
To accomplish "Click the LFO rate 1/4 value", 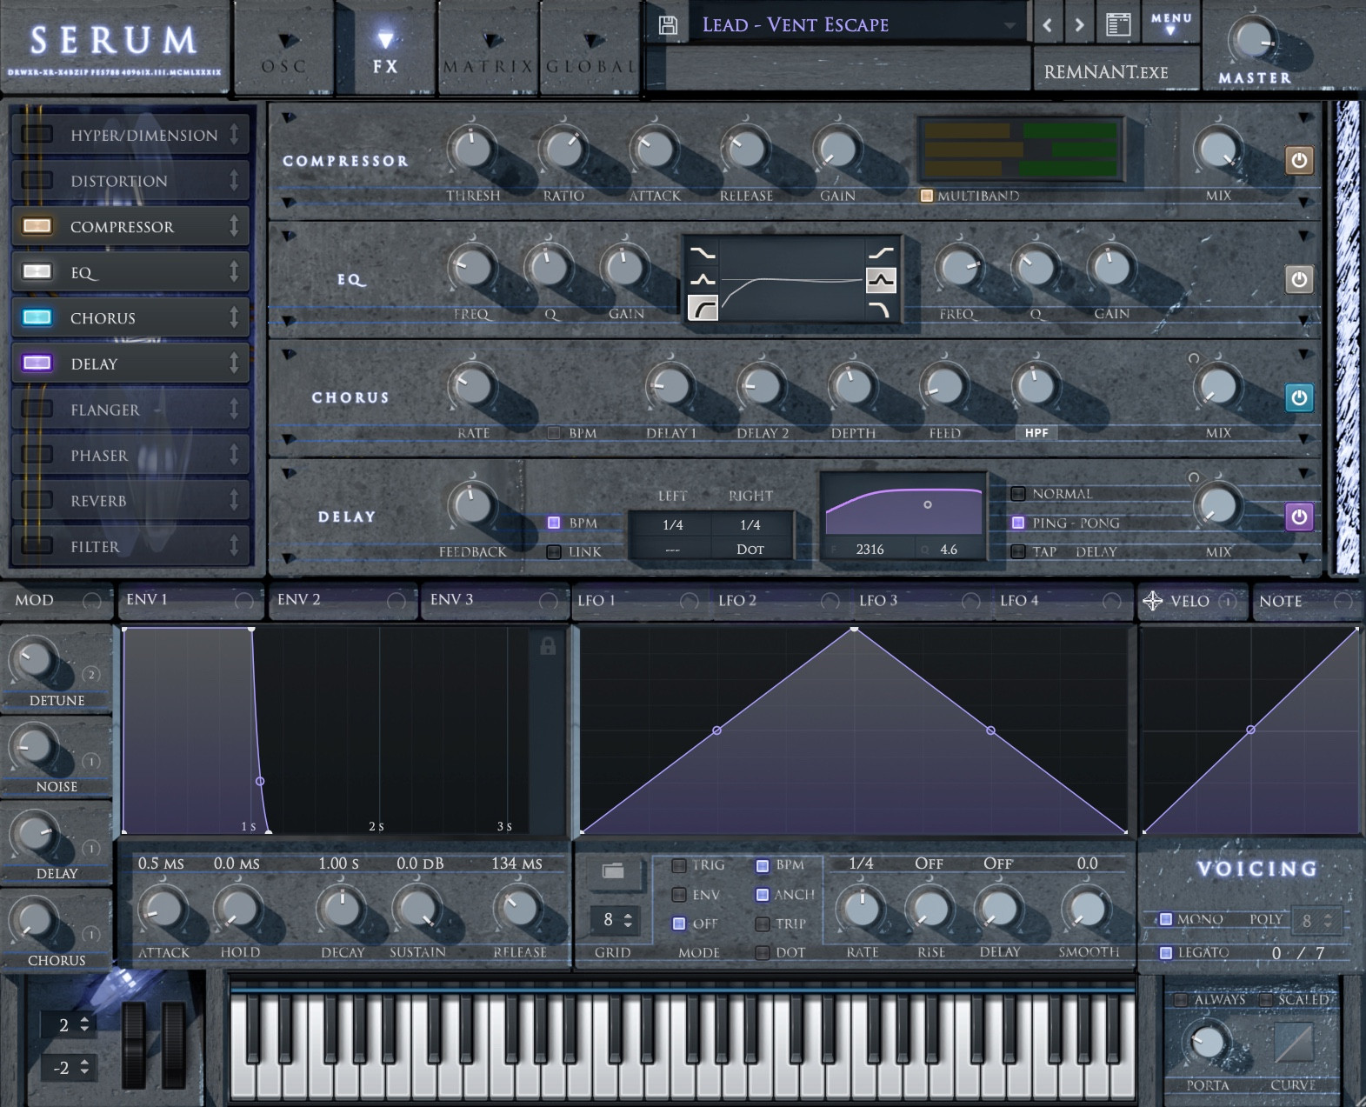I will (861, 863).
